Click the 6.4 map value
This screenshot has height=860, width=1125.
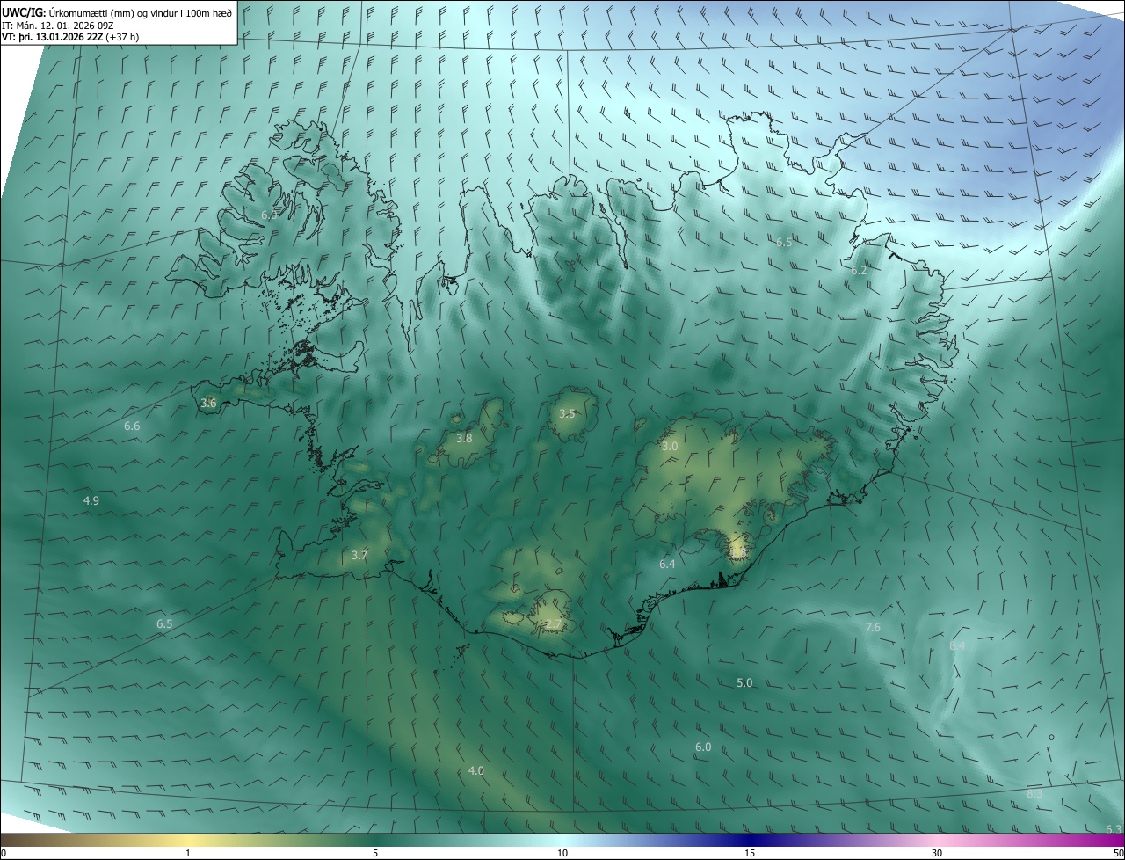click(667, 564)
